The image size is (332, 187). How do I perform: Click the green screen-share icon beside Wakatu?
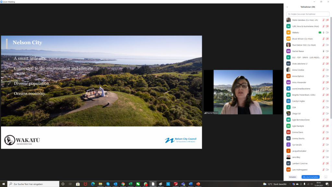click(320, 32)
